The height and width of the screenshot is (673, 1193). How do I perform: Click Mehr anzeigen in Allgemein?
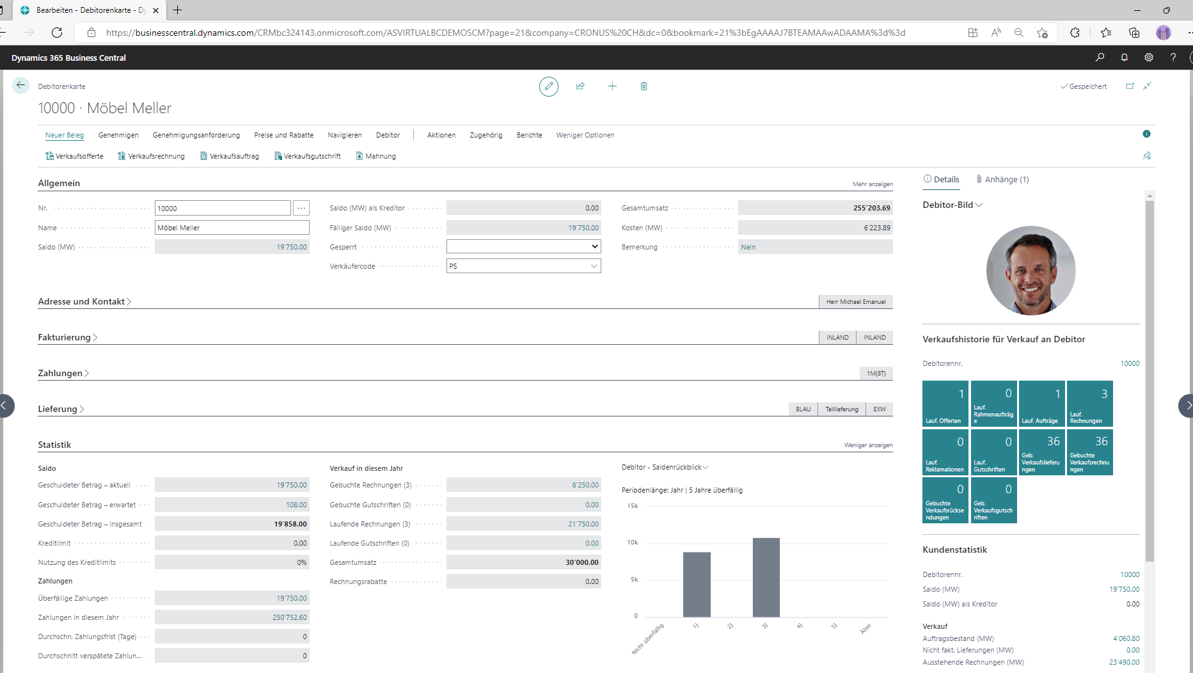click(873, 184)
